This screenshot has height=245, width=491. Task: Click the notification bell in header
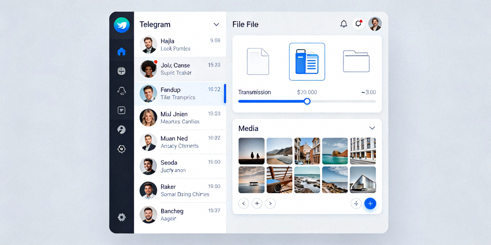(344, 24)
